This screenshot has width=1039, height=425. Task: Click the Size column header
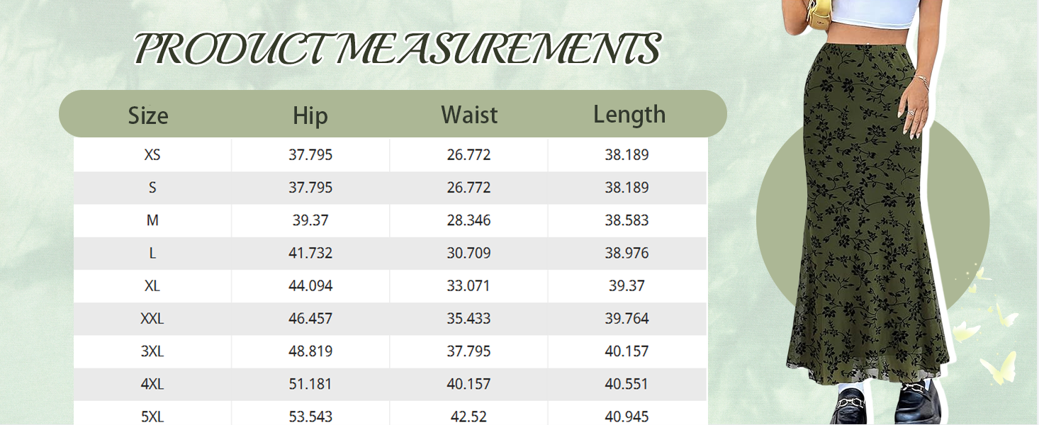coord(148,115)
